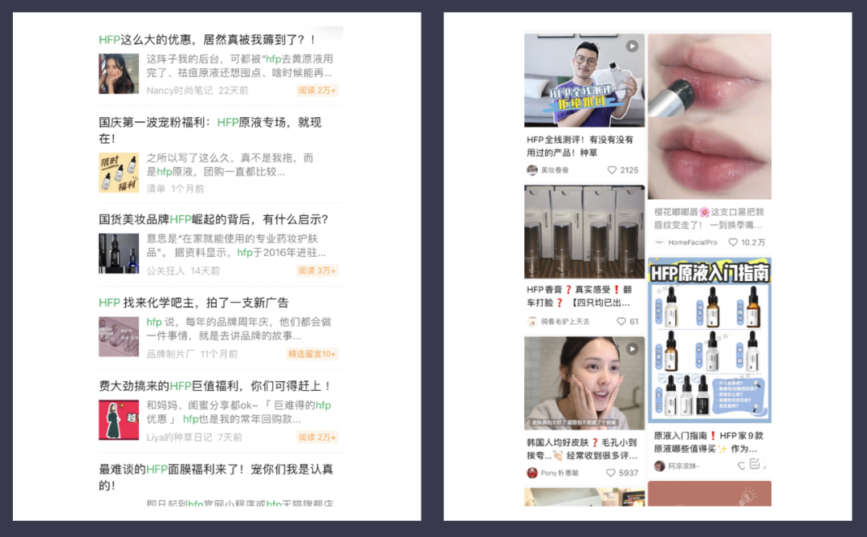Tap the 阿凉凉妹- author avatar
This screenshot has height=537, width=867.
click(x=659, y=466)
